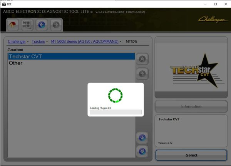Screen dimensions: 231x166
Task: Close the EDT window
Action: [x=226, y=4]
